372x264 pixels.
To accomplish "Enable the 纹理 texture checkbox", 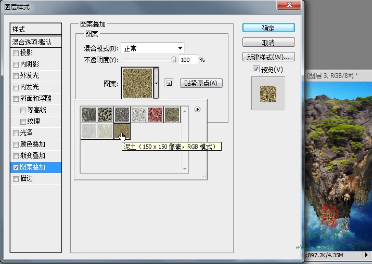I will [23, 122].
